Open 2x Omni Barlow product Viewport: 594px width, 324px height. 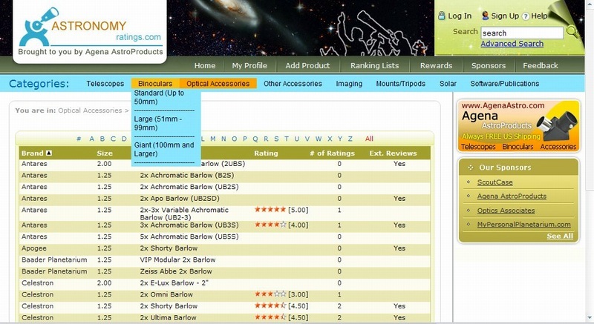tap(166, 294)
